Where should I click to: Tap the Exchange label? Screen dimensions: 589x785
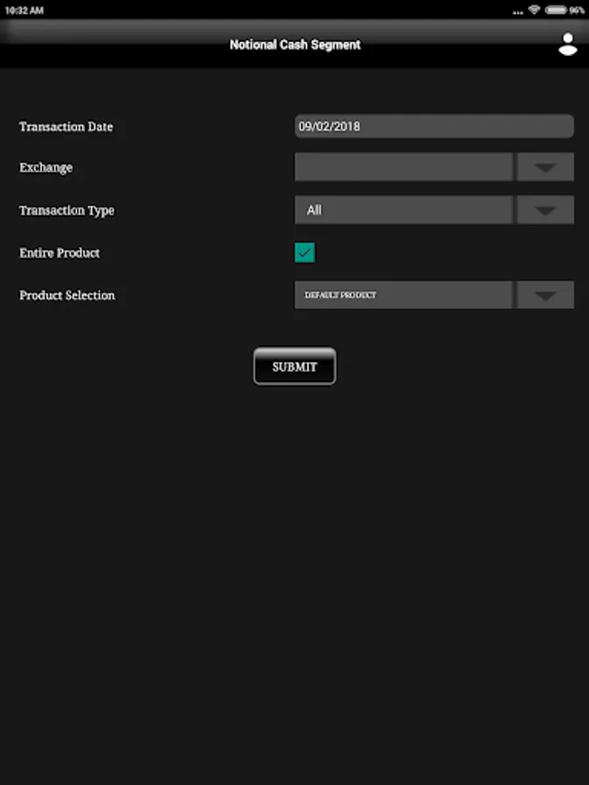[46, 167]
